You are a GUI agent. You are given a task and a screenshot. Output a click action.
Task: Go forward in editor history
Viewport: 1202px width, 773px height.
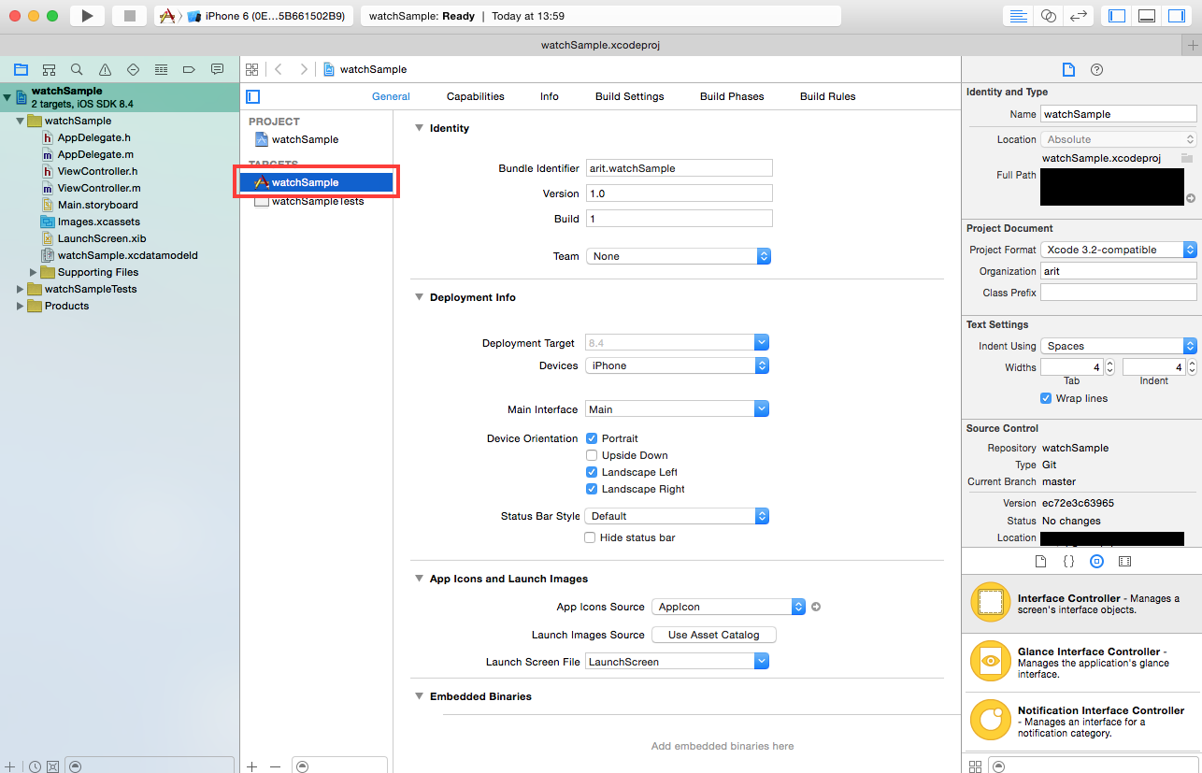pyautogui.click(x=304, y=69)
